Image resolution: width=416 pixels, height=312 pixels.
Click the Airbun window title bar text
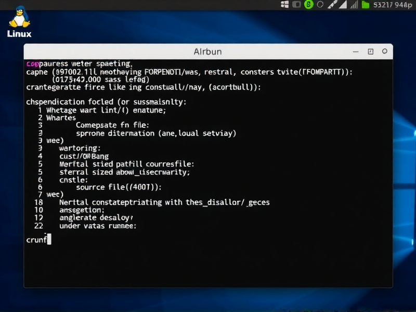207,51
